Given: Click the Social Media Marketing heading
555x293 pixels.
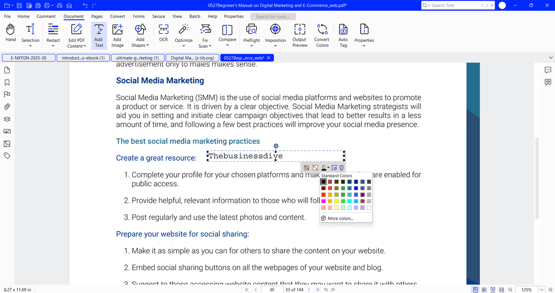Looking at the screenshot, I should pos(160,80).
